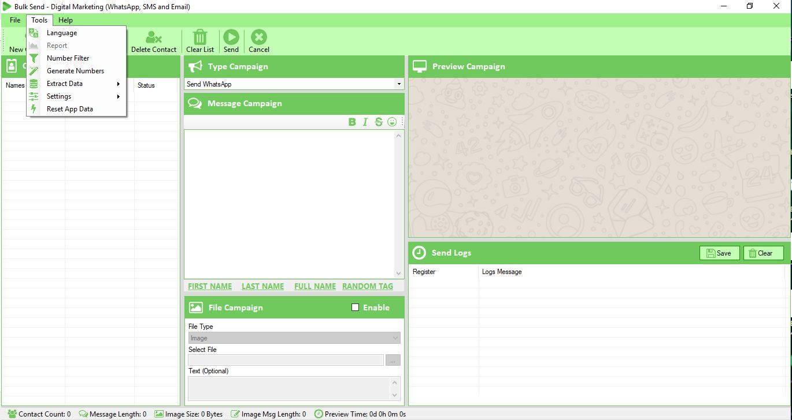Screen dimensions: 792x420
Task: Click the Preview Time clock icon
Action: (x=319, y=414)
